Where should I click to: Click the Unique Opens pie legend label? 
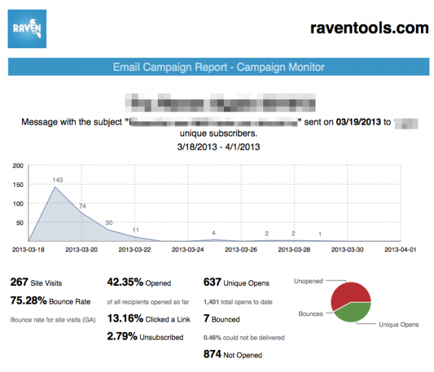[399, 324]
